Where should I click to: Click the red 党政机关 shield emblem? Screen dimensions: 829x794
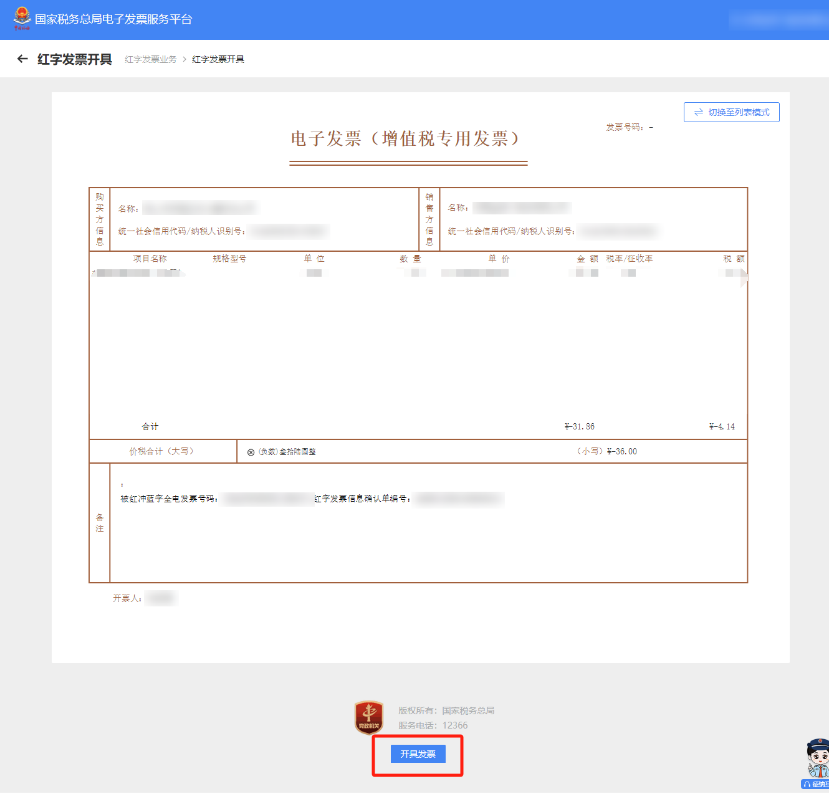[x=369, y=717]
